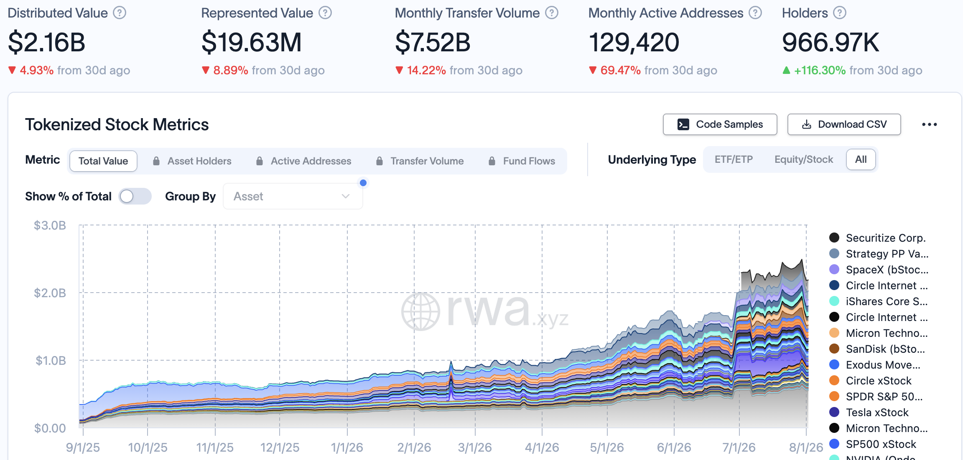The width and height of the screenshot is (963, 460).
Task: Click the Download CSV button
Action: click(x=844, y=124)
